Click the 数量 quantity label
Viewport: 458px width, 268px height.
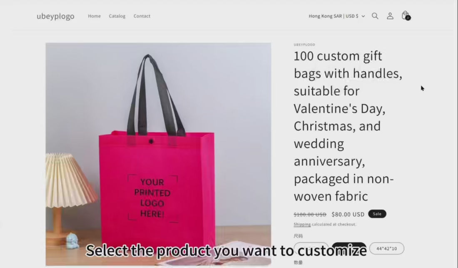coord(298,263)
